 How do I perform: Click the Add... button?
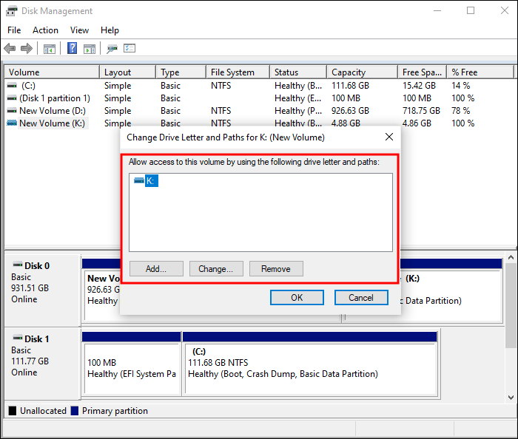pyautogui.click(x=156, y=269)
